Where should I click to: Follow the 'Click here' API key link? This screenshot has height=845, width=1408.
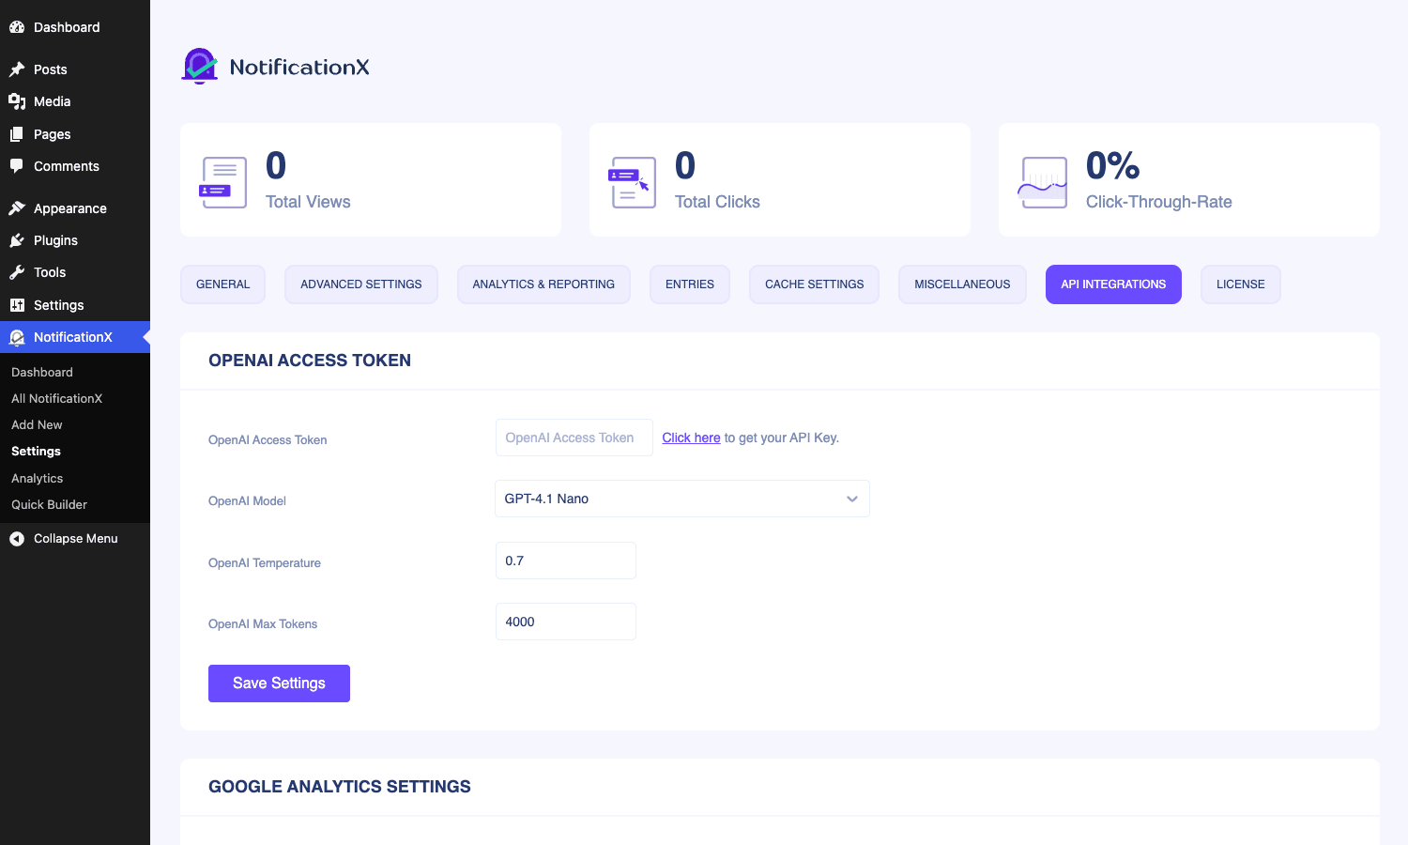tap(691, 438)
